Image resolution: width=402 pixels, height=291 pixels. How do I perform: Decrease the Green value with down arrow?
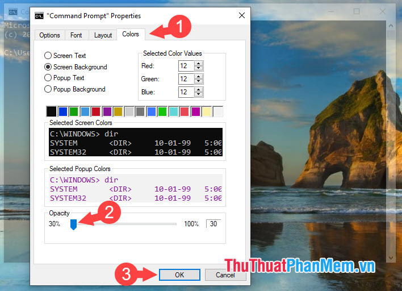[198, 81]
